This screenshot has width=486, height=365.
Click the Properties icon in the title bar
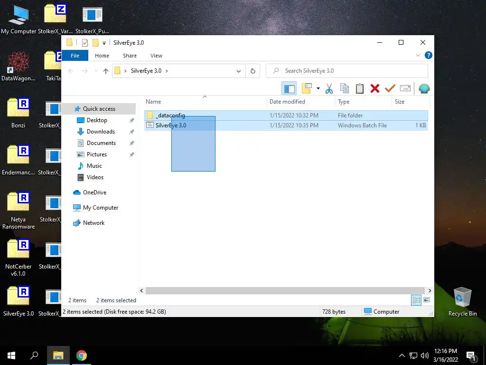pos(85,43)
